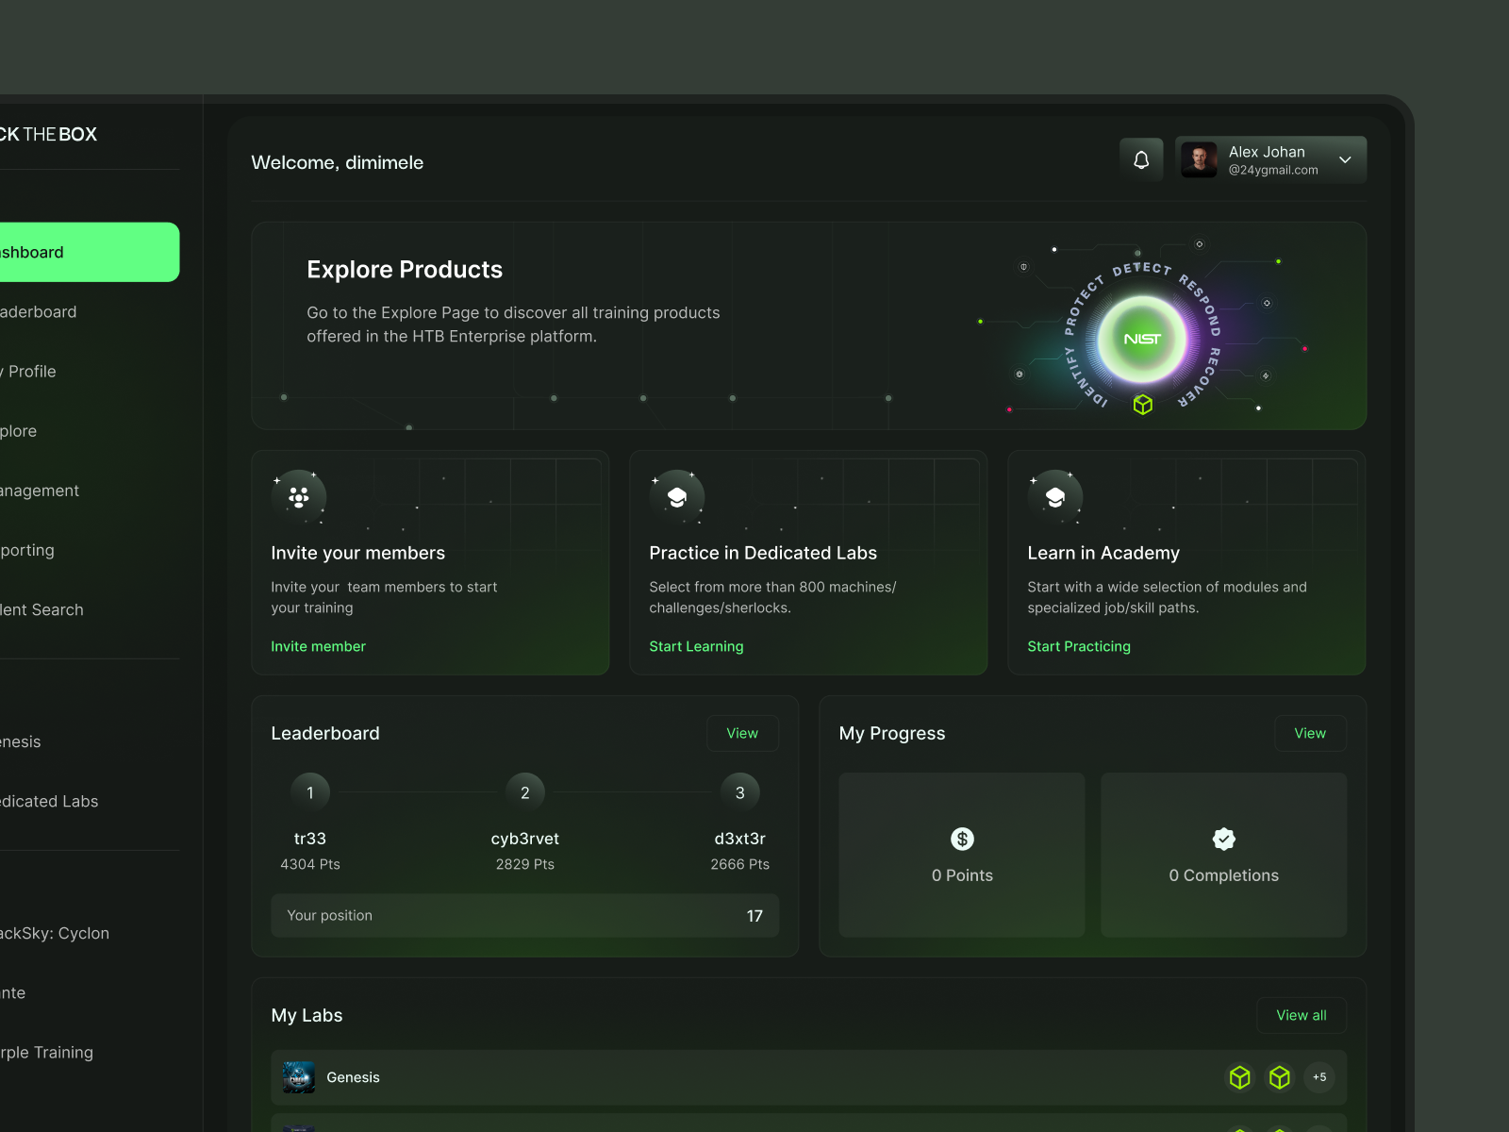The width and height of the screenshot is (1509, 1132).
Task: Open the NIST circular graphic in Explore Products
Action: (x=1141, y=340)
